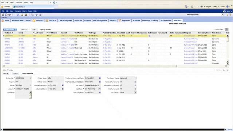233x131 pixels.
Task: Expand the Trip Report Status dropdown
Action: pyautogui.click(x=135, y=78)
